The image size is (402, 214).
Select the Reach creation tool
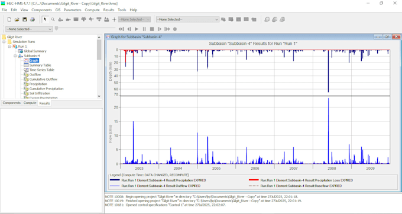(x=68, y=19)
